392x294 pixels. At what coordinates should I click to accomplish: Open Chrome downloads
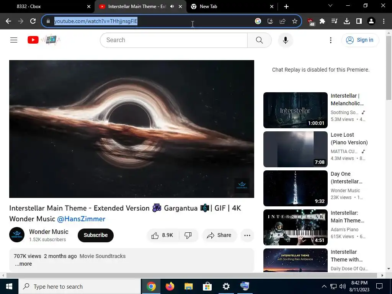pos(347,21)
